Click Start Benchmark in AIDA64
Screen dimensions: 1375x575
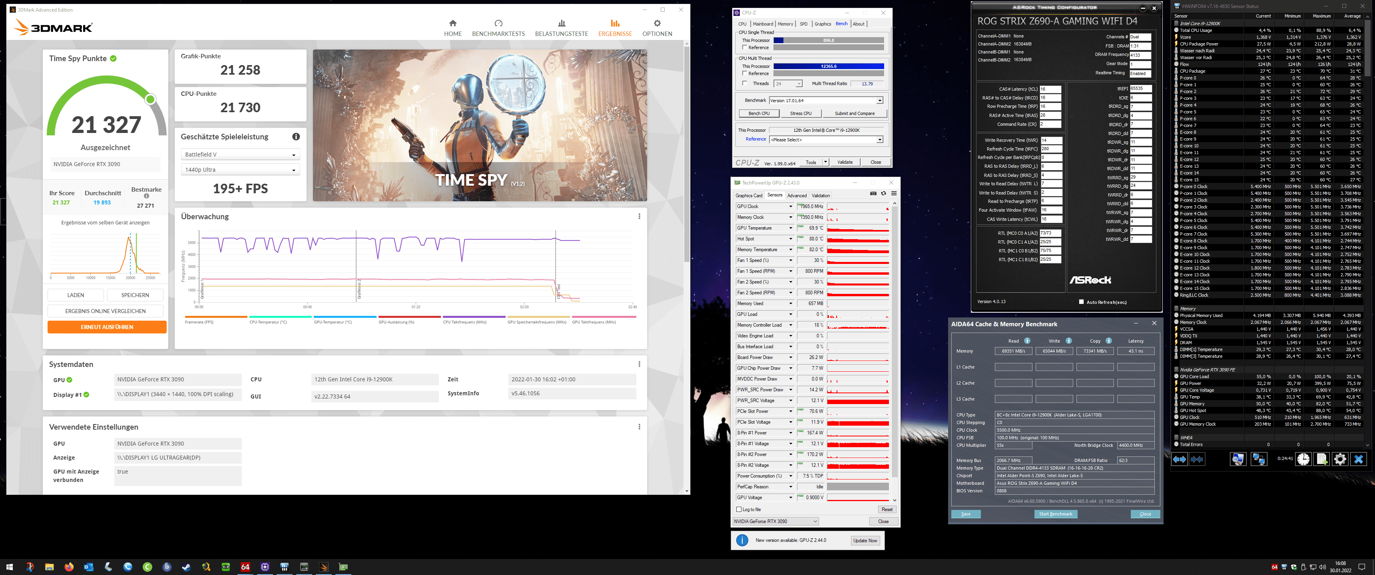[1055, 514]
